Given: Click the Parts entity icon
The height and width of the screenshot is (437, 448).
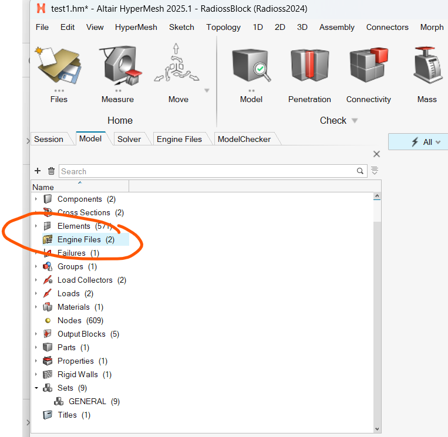Looking at the screenshot, I should tap(48, 347).
